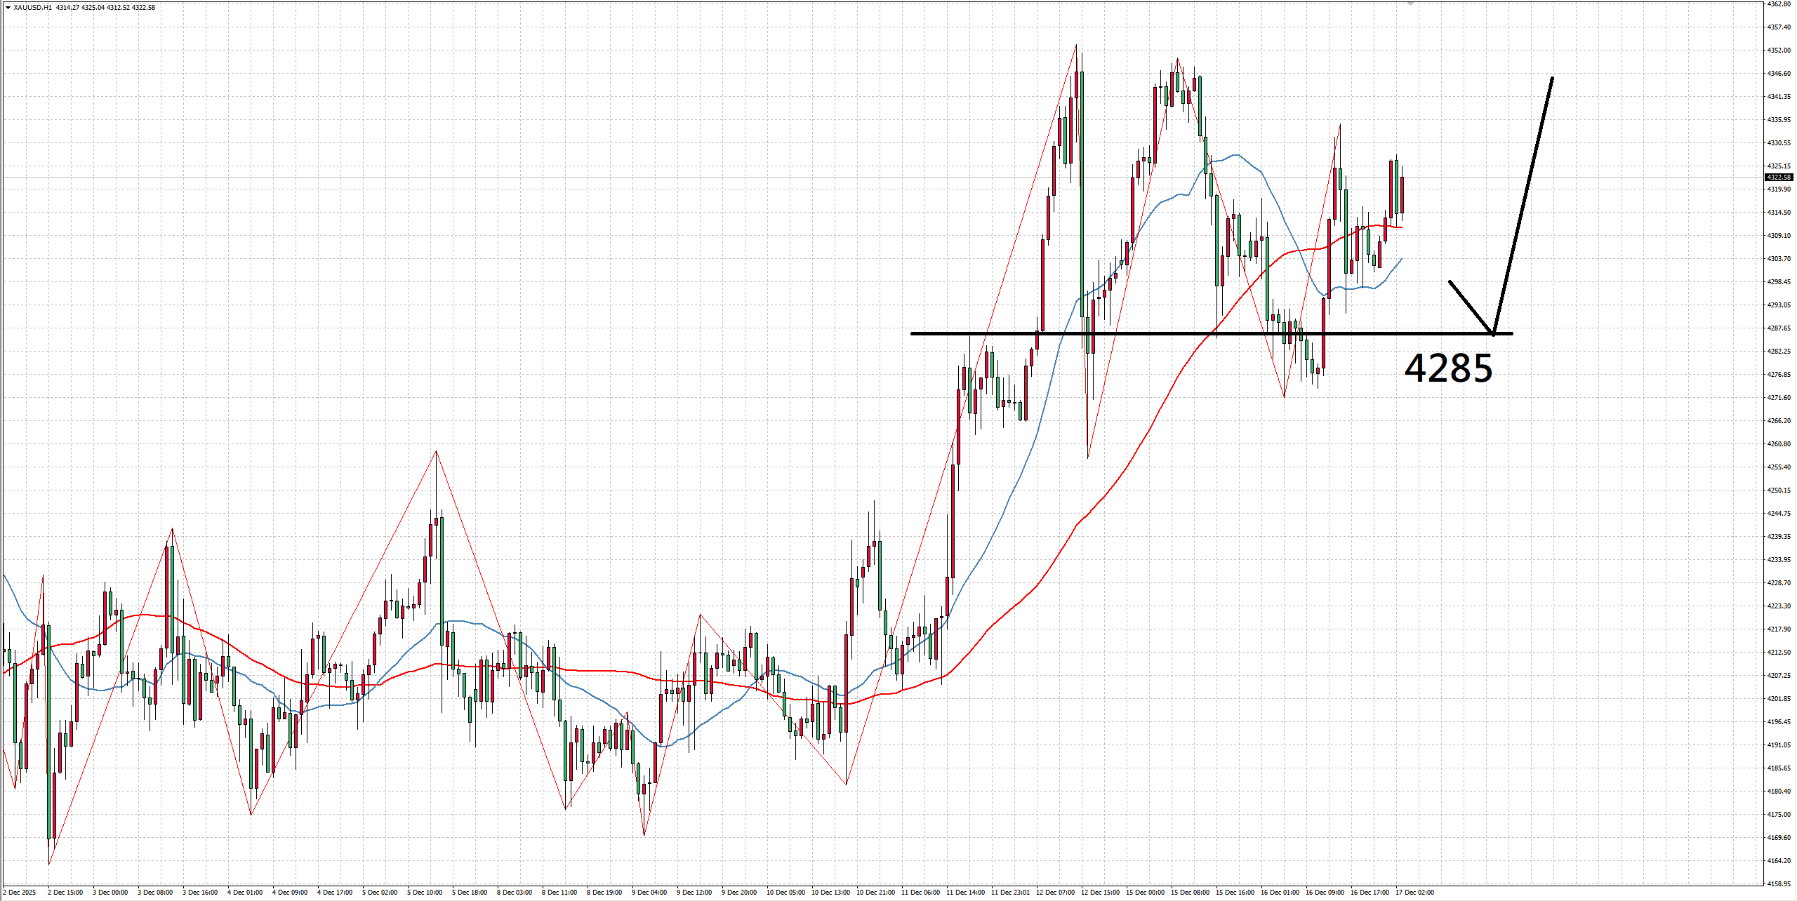Click the 5 Dec 10:00 time label
This screenshot has height=901, width=1797.
425,893
